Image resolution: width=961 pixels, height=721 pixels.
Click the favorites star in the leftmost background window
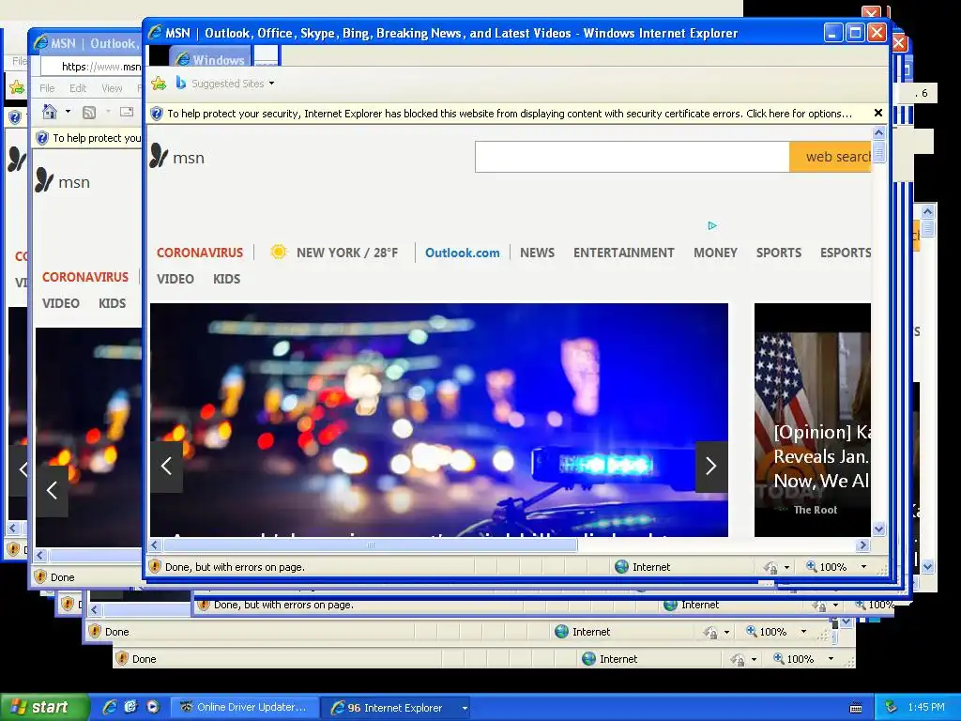17,87
